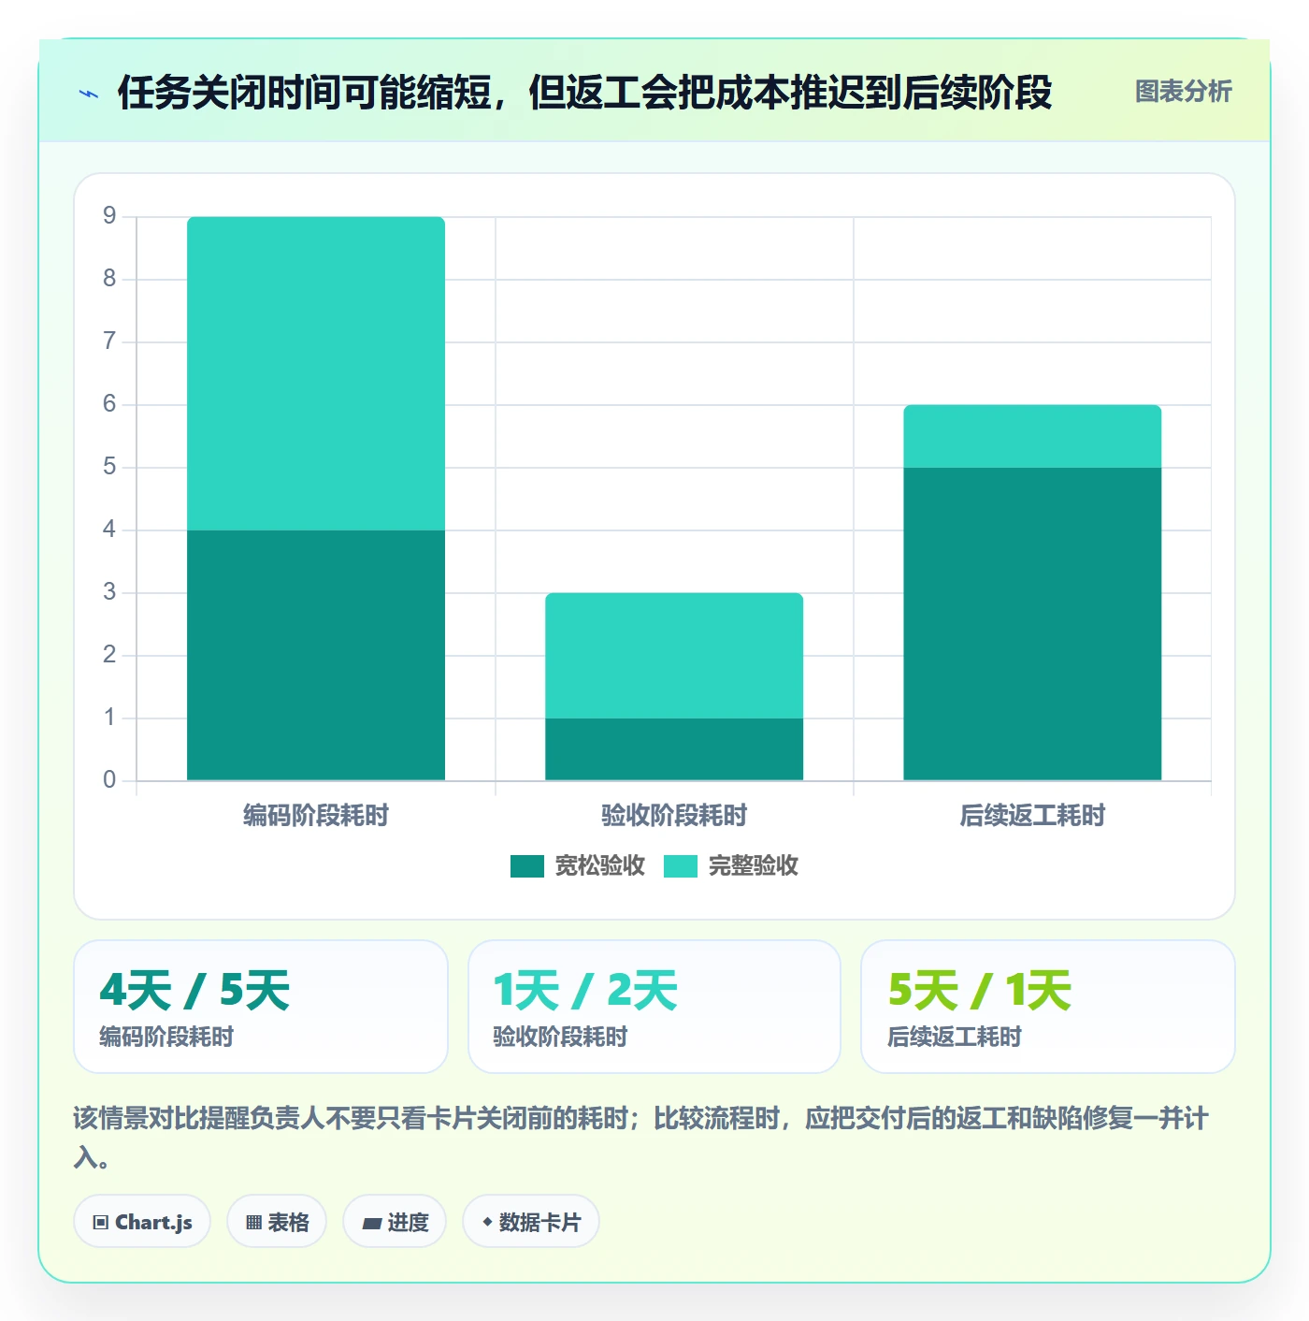Viewport: 1309px width, 1321px height.
Task: Click 编码阶段耗时 caption under 4天 / 5天
Action: [166, 1037]
